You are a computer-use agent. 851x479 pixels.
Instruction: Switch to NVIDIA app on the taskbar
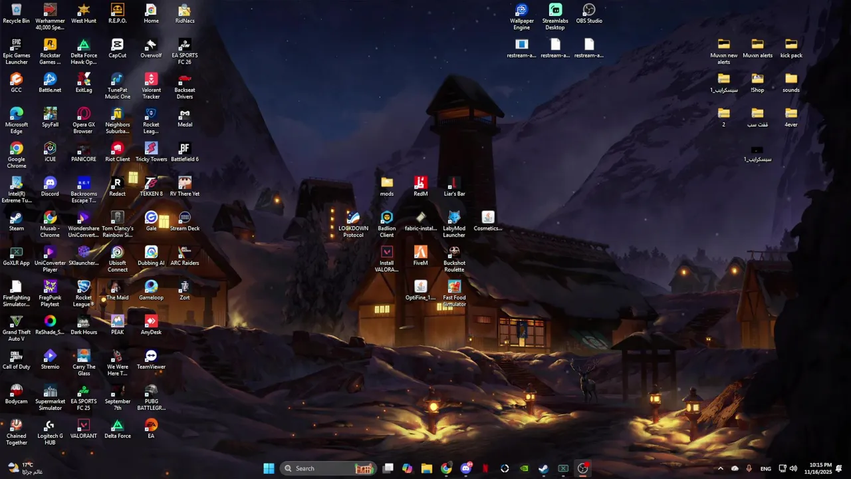click(x=525, y=468)
